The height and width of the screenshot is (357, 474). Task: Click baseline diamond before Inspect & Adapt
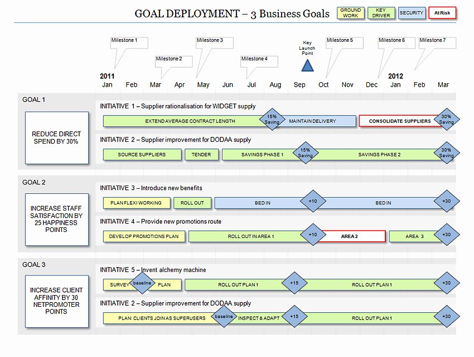224,316
